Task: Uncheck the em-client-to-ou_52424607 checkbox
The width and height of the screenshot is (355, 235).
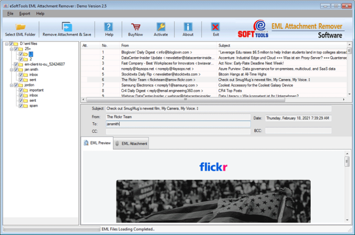Action: point(16,65)
